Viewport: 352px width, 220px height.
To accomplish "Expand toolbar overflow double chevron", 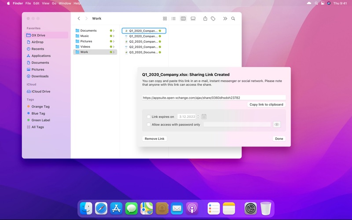I will 225,18.
